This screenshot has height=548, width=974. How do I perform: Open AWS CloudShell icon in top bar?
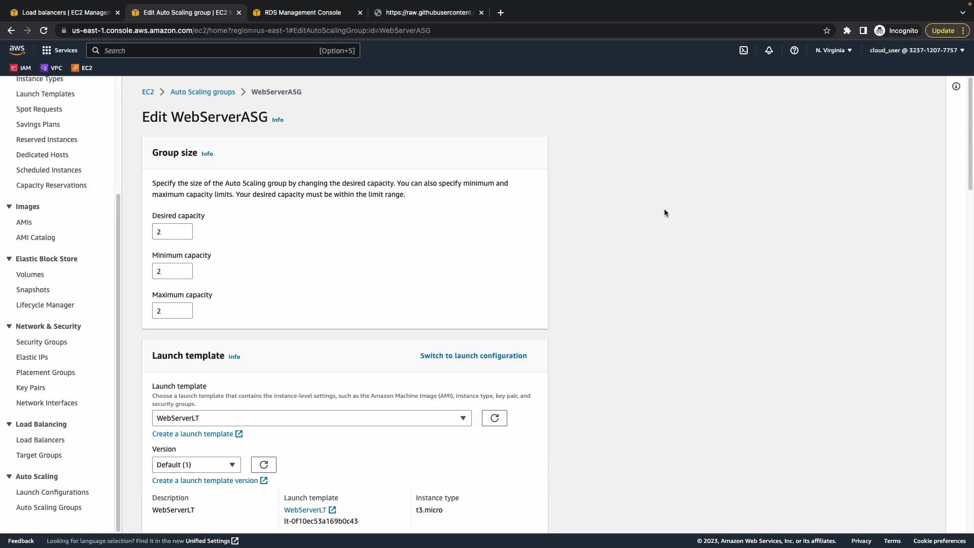pos(744,50)
